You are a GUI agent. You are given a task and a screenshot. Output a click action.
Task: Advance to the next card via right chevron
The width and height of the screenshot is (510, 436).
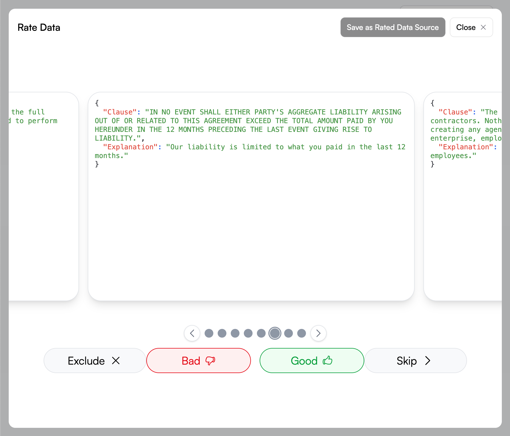pos(318,333)
